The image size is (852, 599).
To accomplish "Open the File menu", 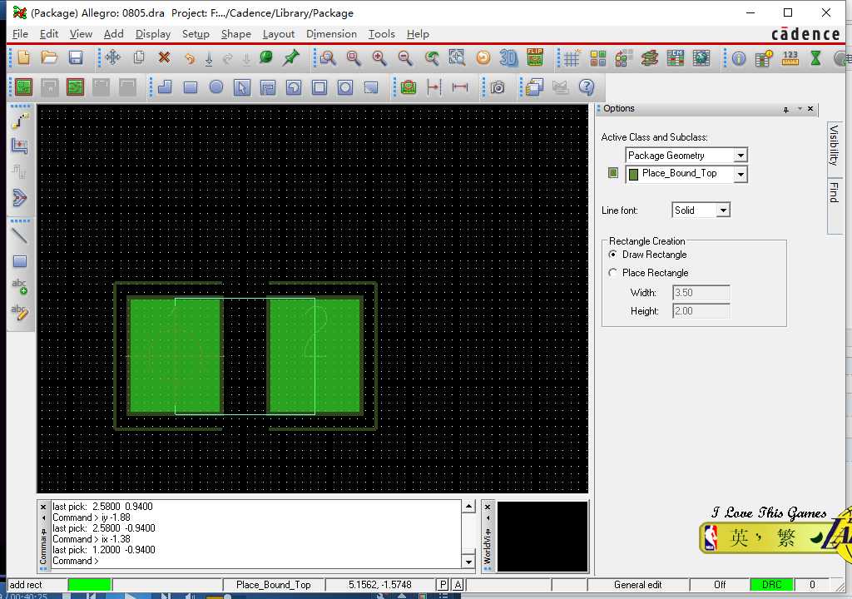I will click(x=20, y=34).
